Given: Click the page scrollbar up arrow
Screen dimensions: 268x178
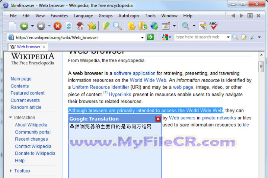Looking at the screenshot, I should coord(261,55).
